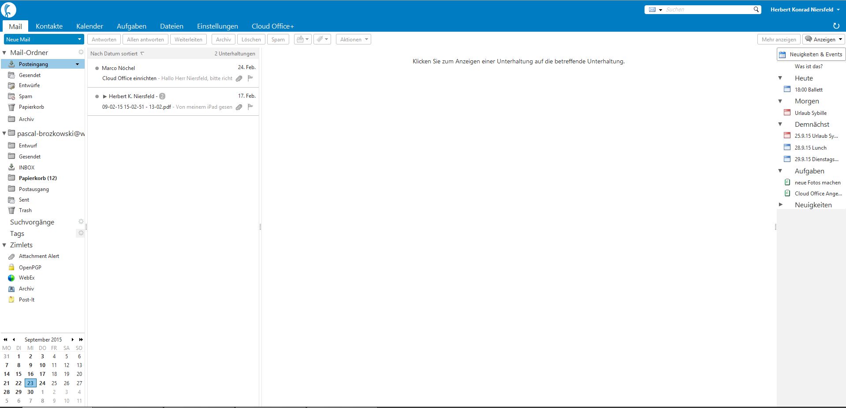The width and height of the screenshot is (846, 408).
Task: Open the 28.9.15 Lunch appointment
Action: click(810, 148)
